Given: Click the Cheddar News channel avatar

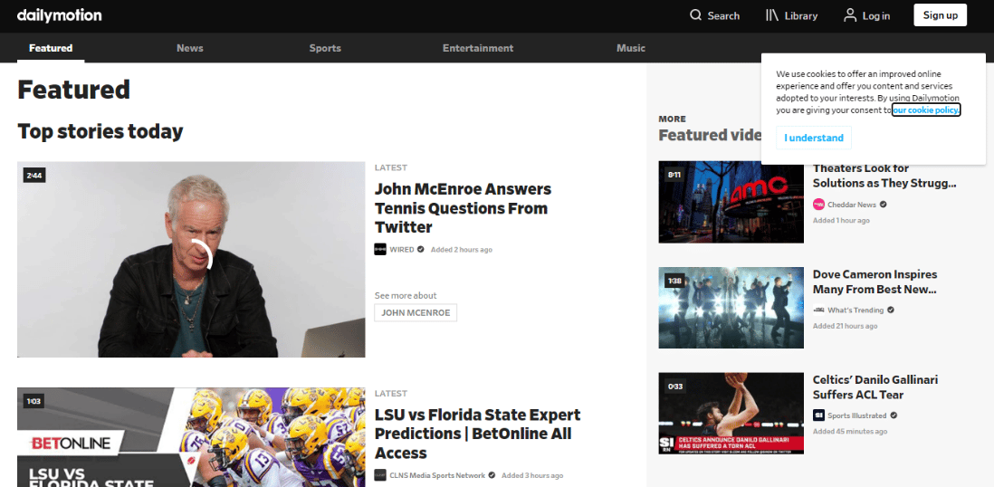Looking at the screenshot, I should (819, 205).
